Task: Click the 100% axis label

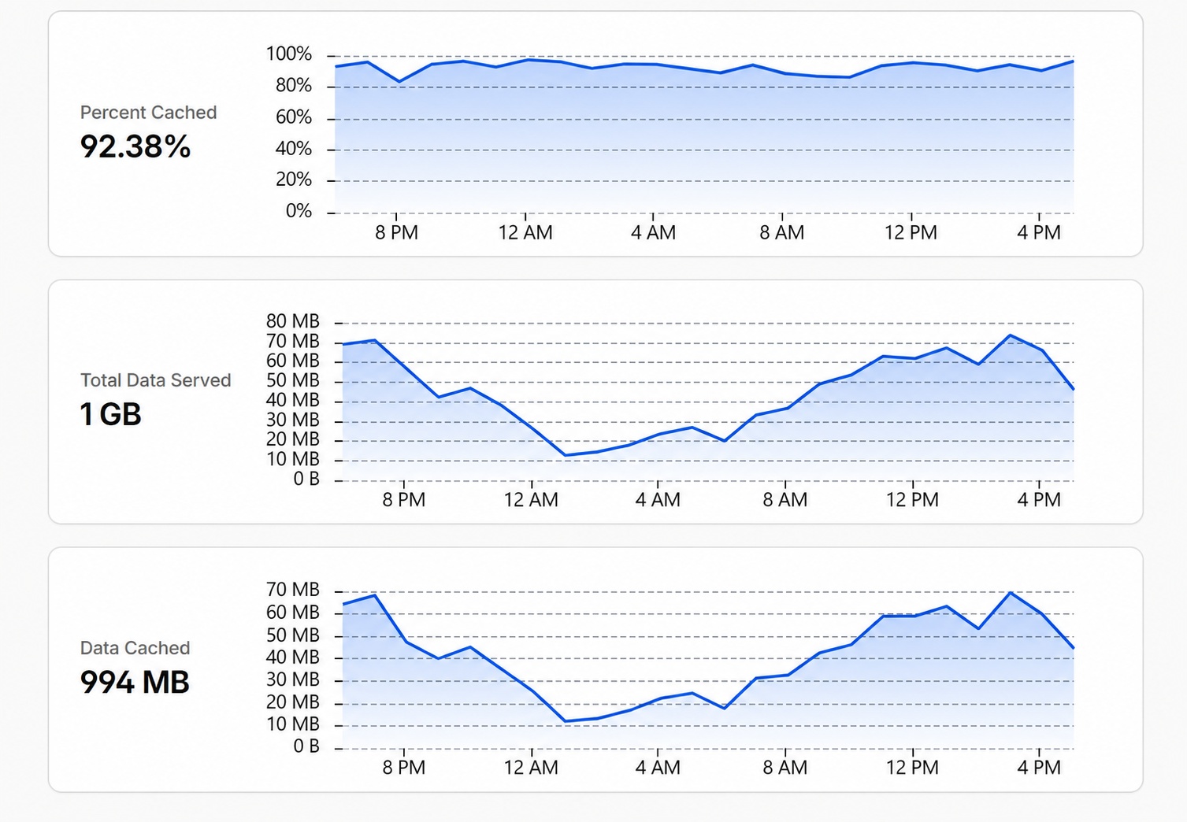Action: (x=289, y=54)
